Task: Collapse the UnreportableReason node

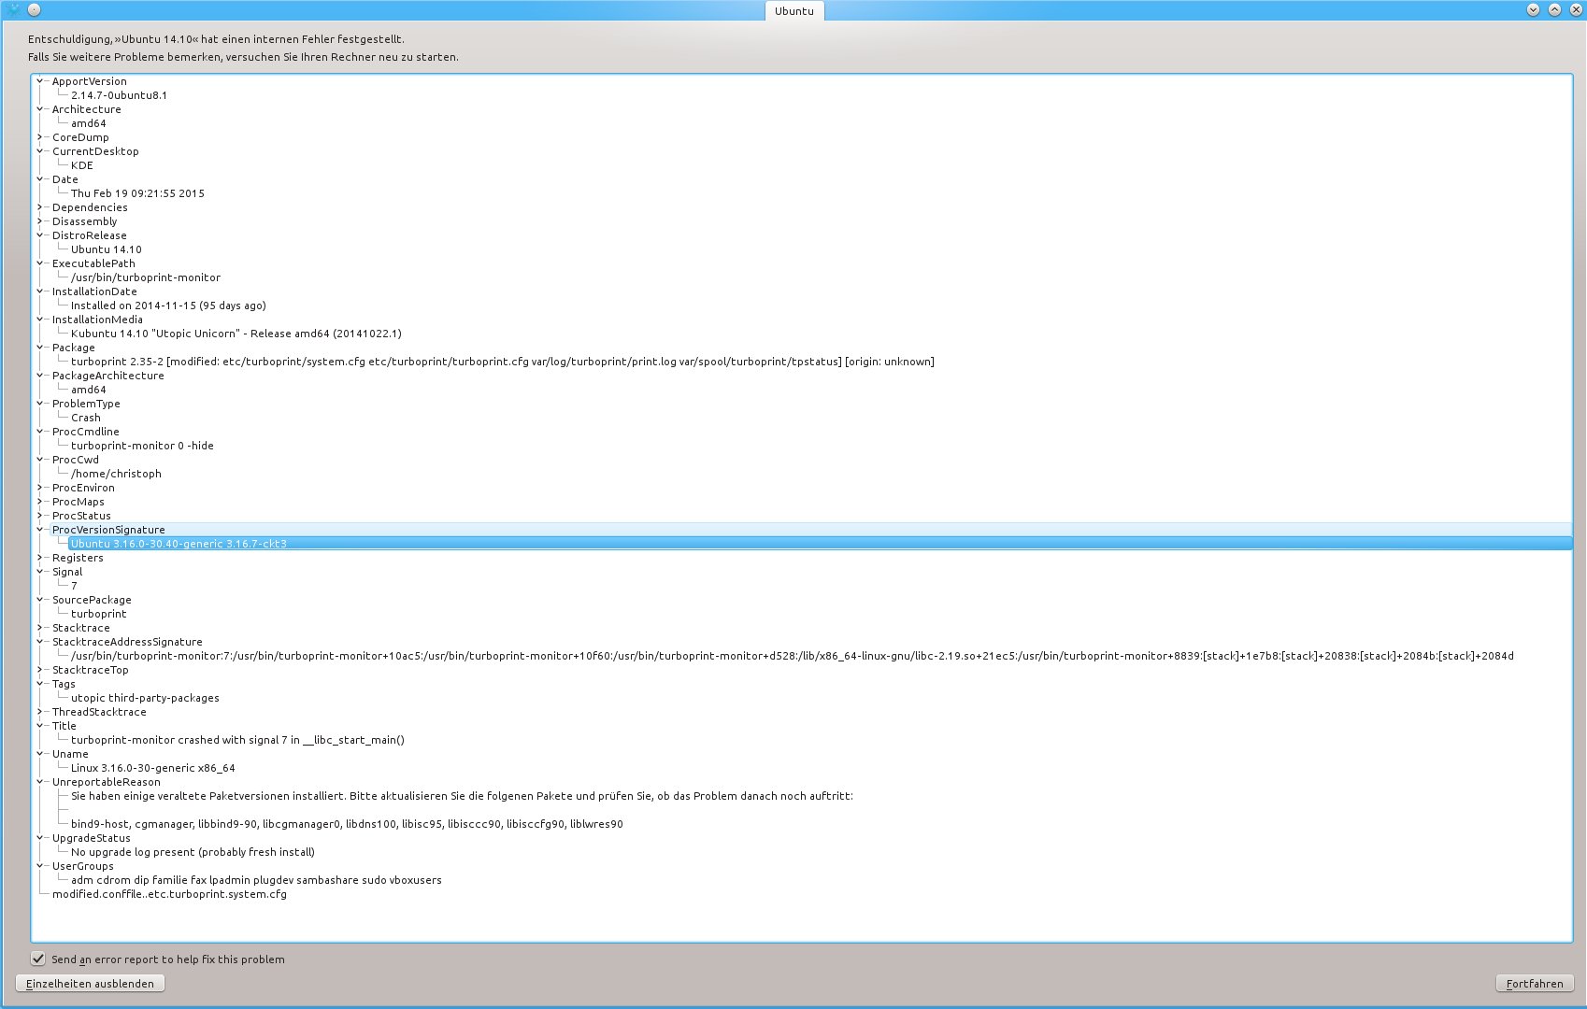Action: pos(40,782)
